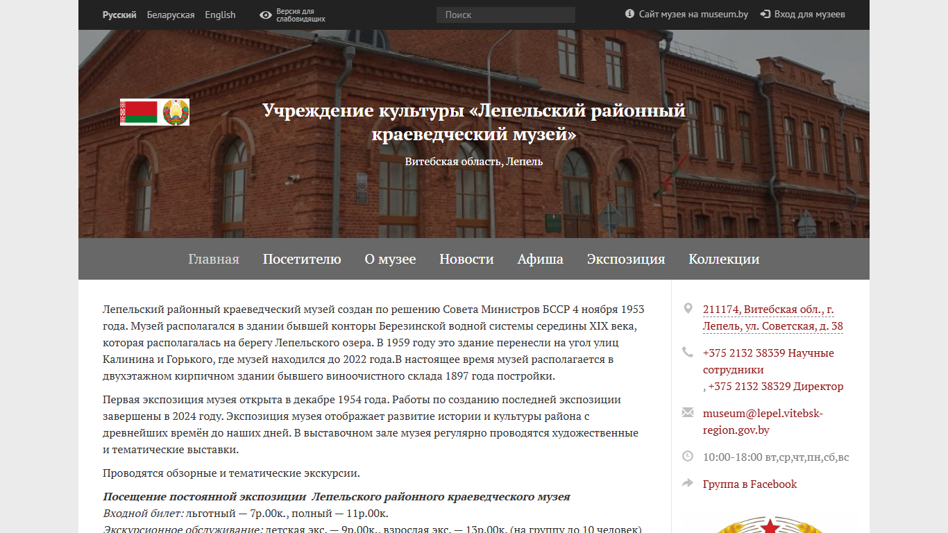Click the line Проводятся обзорные и тематические экскурсии
Viewport: 948px width, 533px height.
(231, 474)
